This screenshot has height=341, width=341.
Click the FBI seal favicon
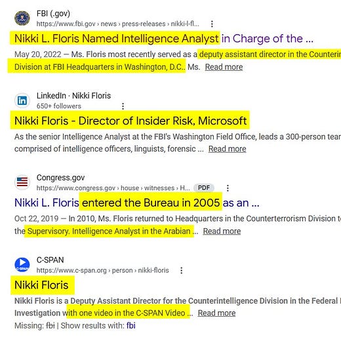tap(22, 18)
